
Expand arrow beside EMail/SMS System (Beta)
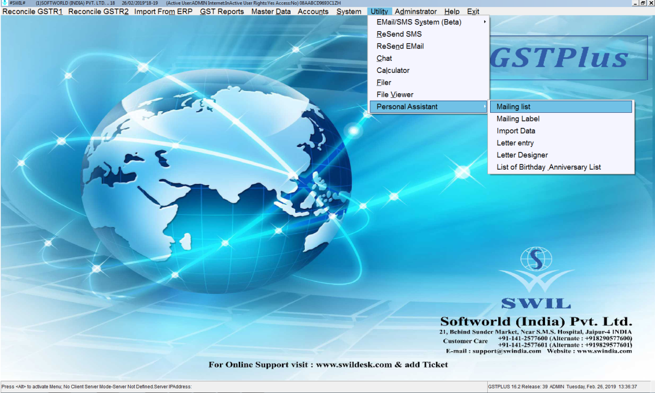tap(484, 22)
